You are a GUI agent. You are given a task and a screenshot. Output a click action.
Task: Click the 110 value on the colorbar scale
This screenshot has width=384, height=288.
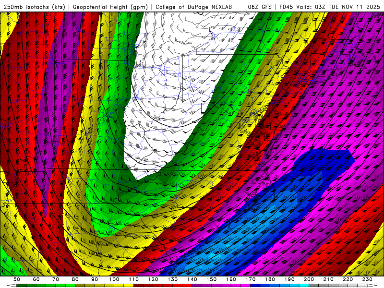pos(134,279)
